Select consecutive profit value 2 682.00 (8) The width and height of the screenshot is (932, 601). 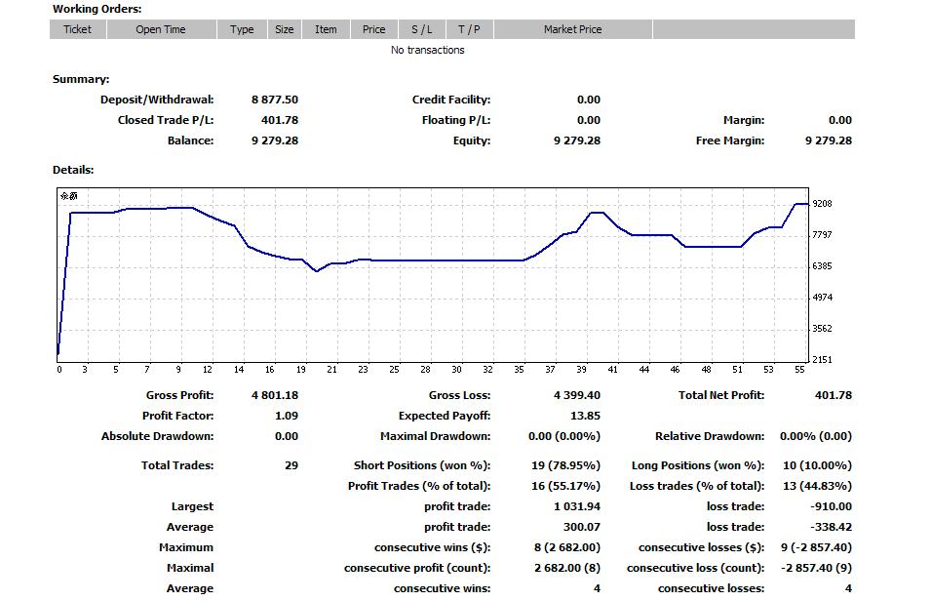(567, 568)
